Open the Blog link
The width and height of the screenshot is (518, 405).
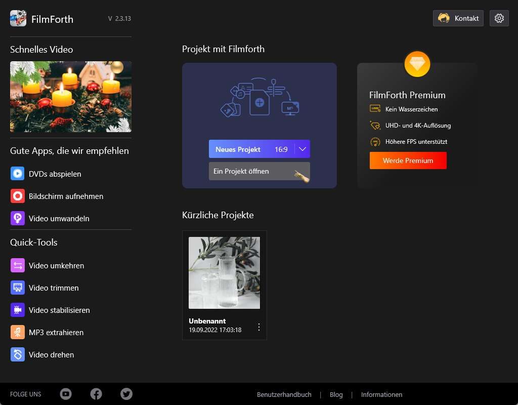(336, 394)
